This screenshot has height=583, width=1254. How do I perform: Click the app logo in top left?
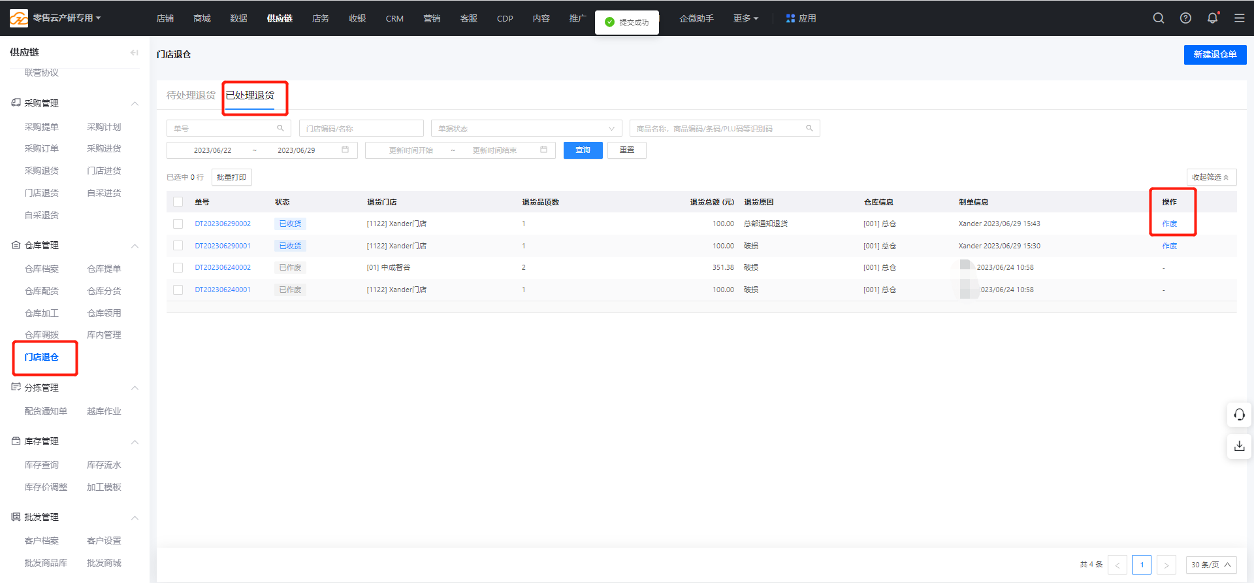coord(19,18)
